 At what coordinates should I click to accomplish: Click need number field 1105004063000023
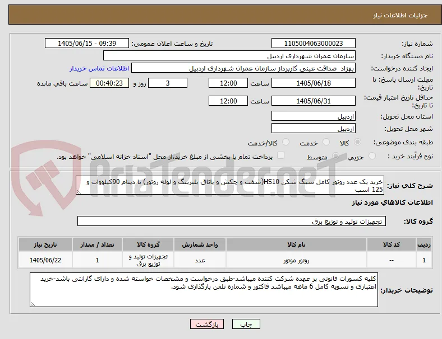point(314,43)
